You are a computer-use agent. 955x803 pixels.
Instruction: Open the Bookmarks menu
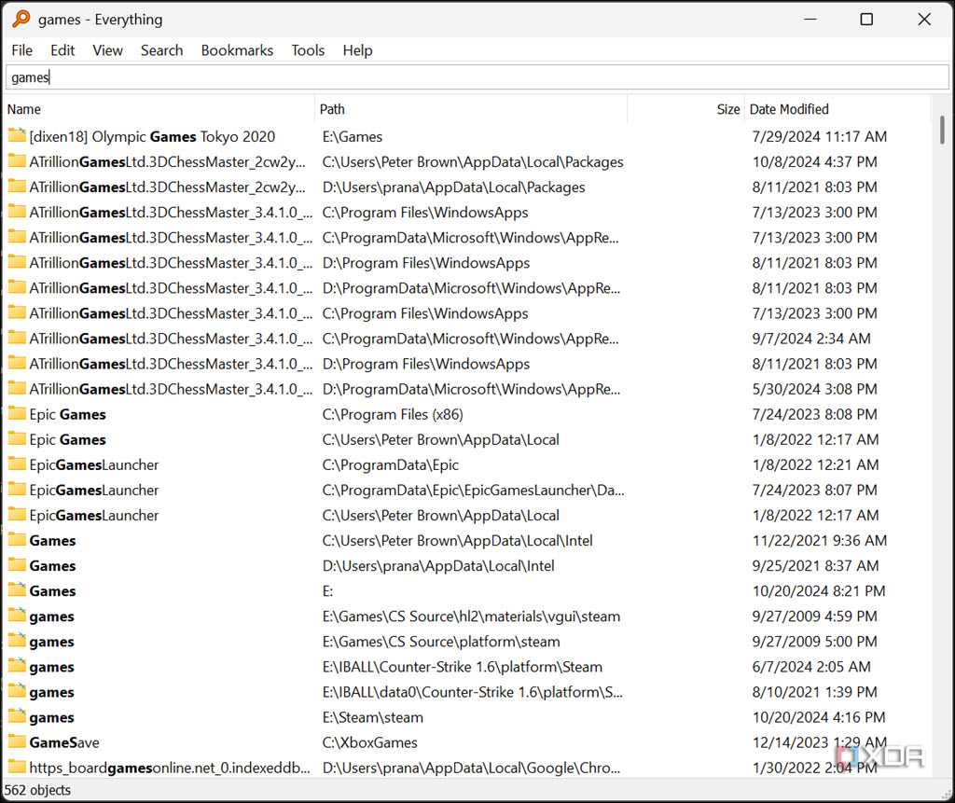(237, 50)
